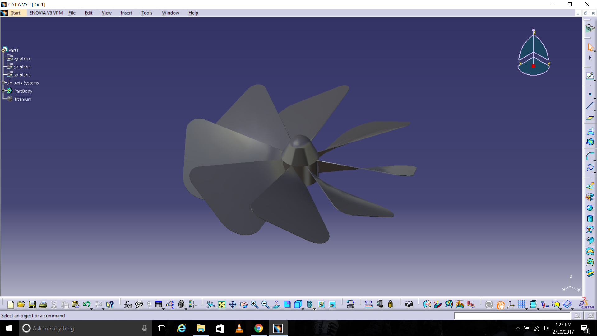Expand the Axis Systems tree node
The image size is (597, 336).
pos(3,82)
